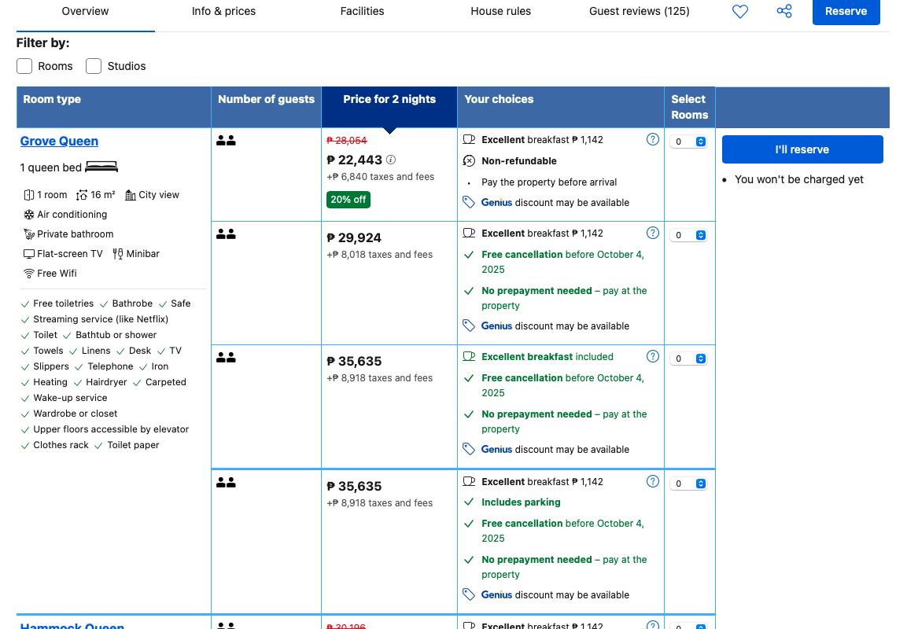The width and height of the screenshot is (918, 629).
Task: Open help icon for ₱29,924 option
Action: pyautogui.click(x=652, y=234)
